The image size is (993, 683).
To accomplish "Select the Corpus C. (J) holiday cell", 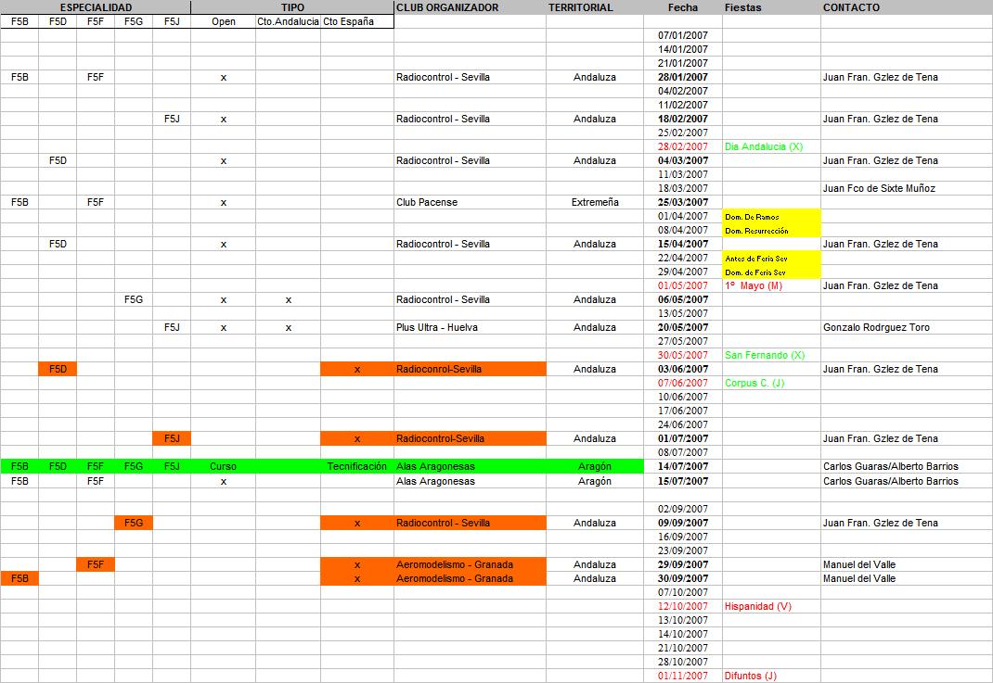I will pyautogui.click(x=754, y=383).
